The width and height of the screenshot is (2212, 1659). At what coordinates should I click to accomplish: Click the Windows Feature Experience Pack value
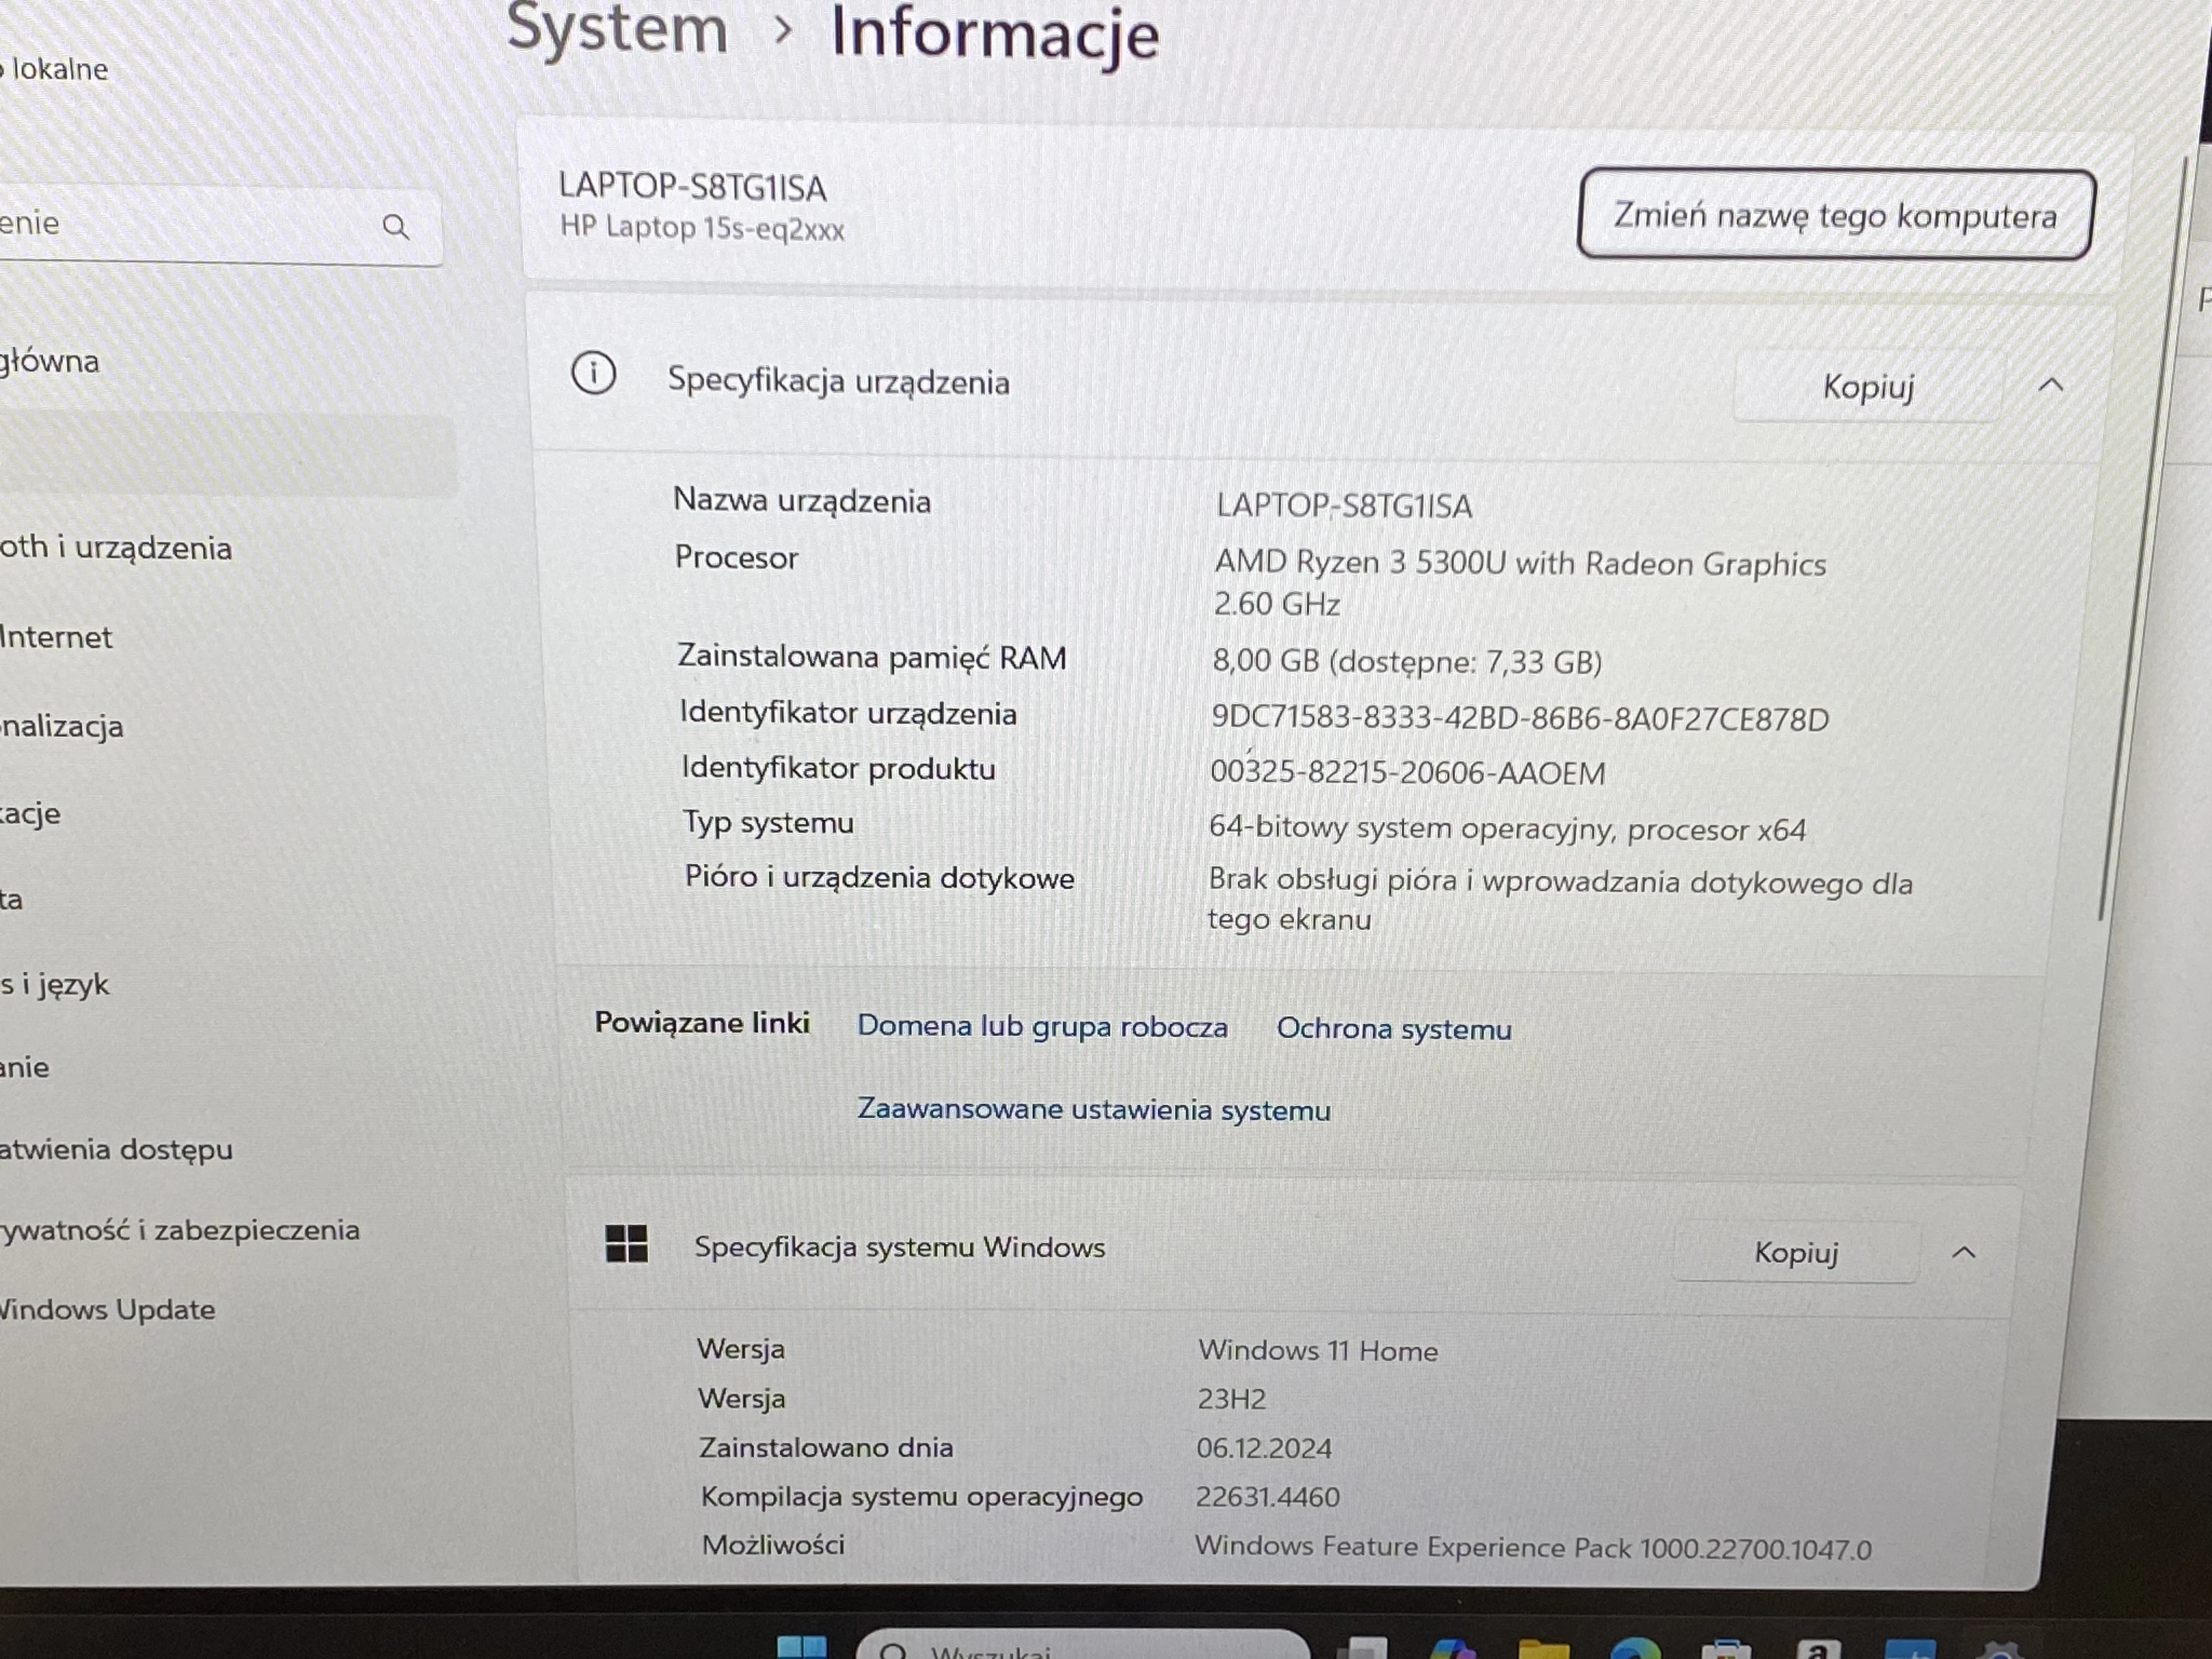pyautogui.click(x=1533, y=1548)
